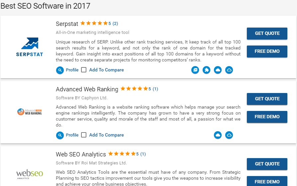Click Serpstat's filled cloud icon
297x186 pixels.
218,70
